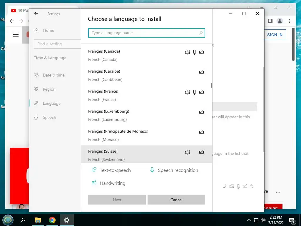The height and width of the screenshot is (226, 301).
Task: Open YouTube hamburger menu in Chrome
Action: [16, 35]
